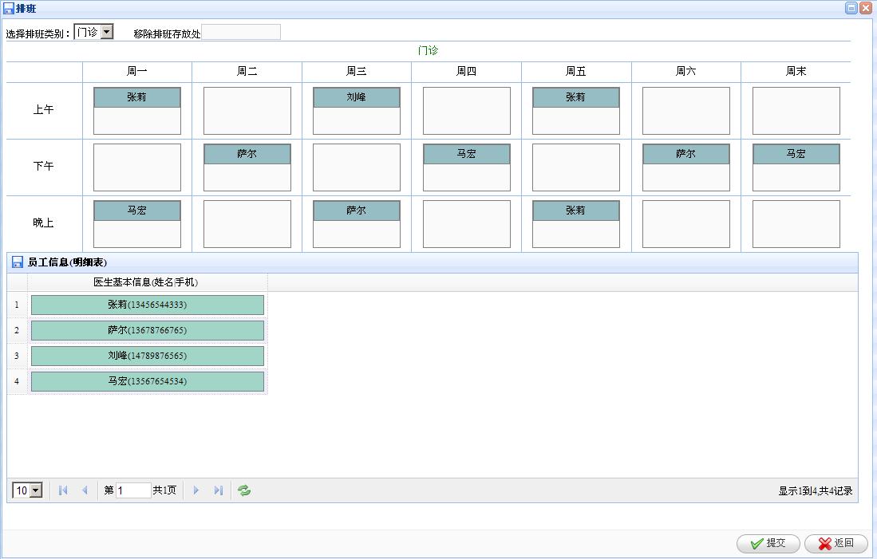Click the 周四 column header
Image resolution: width=877 pixels, height=559 pixels.
(x=467, y=72)
